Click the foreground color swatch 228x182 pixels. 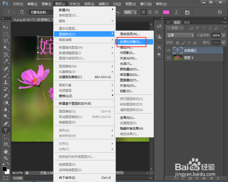click(x=4, y=169)
